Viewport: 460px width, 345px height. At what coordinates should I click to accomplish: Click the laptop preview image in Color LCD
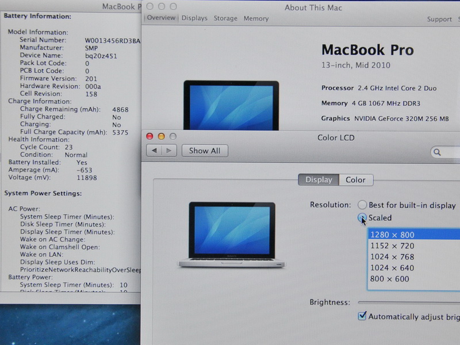coord(231,235)
